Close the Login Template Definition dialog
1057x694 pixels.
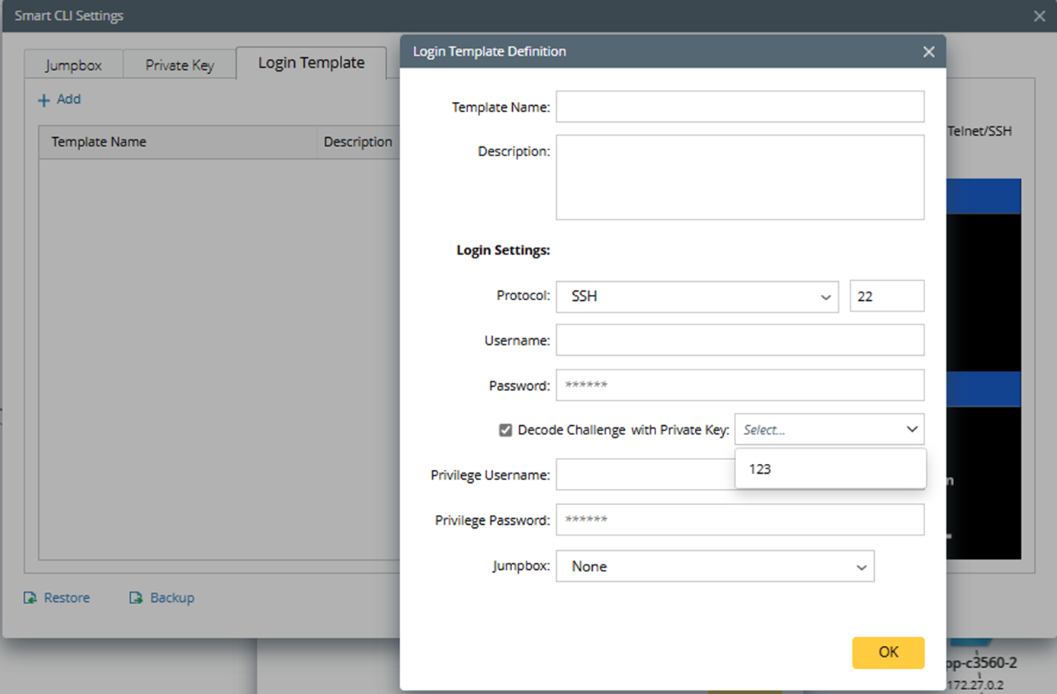coord(928,52)
